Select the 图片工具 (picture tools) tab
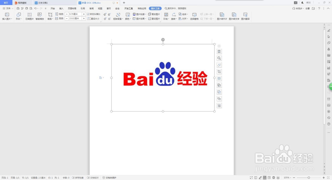 pos(155,9)
